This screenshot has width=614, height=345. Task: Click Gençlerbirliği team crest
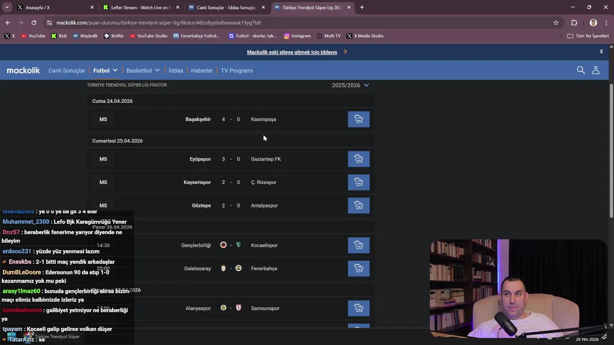[223, 245]
